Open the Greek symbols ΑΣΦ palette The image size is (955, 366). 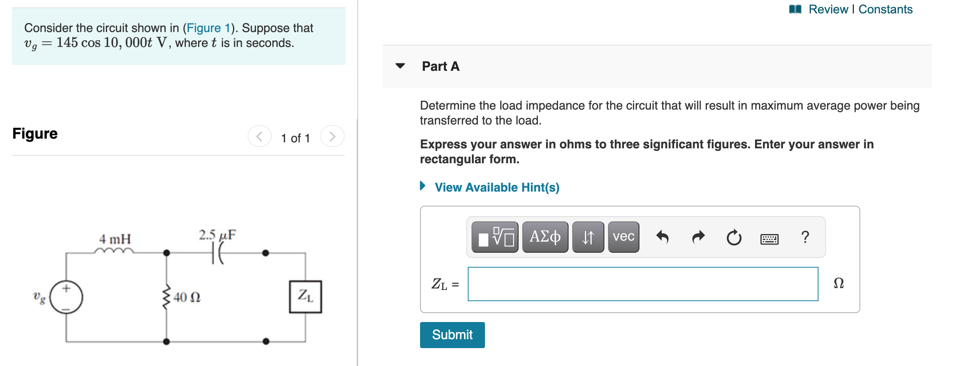coord(545,237)
